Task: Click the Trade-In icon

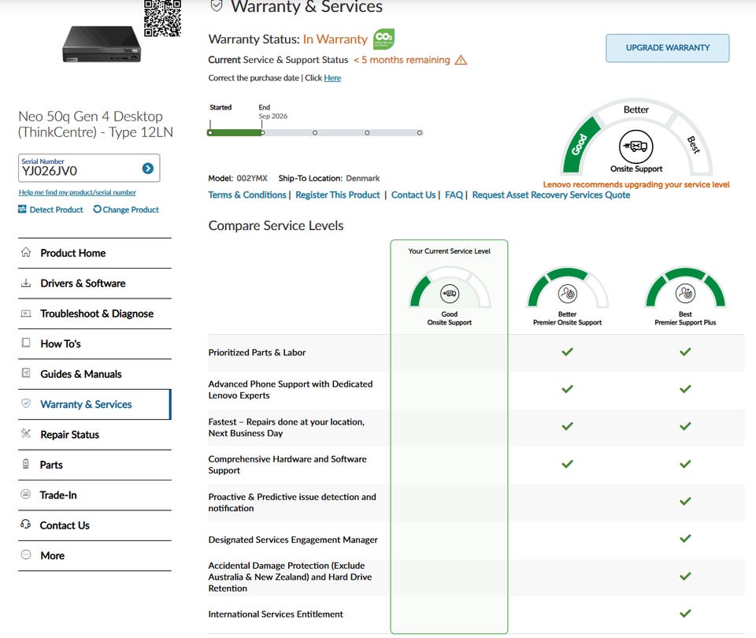Action: [x=26, y=495]
